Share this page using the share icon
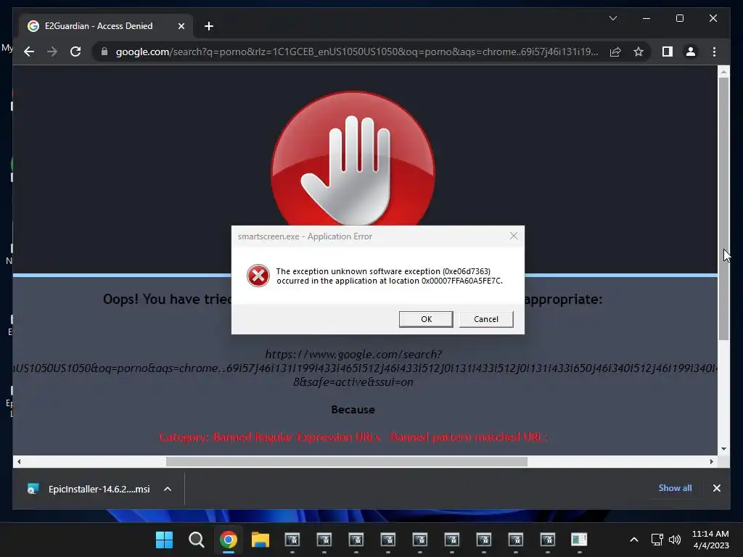Viewport: 743px width, 557px height. [615, 51]
